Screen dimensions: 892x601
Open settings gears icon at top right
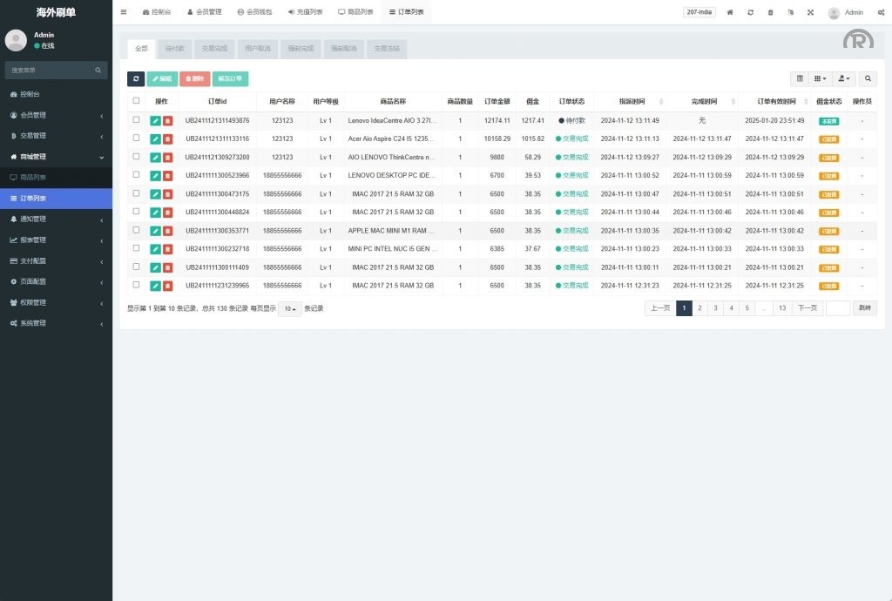coord(881,12)
